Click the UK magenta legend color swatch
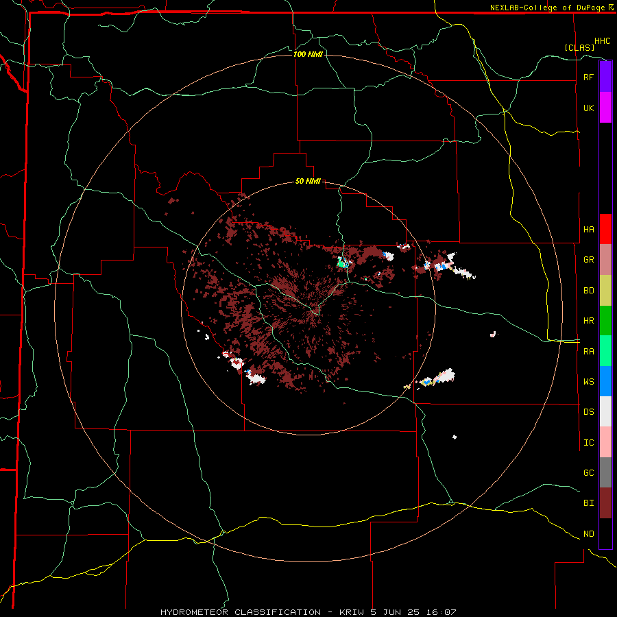Image resolution: width=617 pixels, height=617 pixels. 605,108
